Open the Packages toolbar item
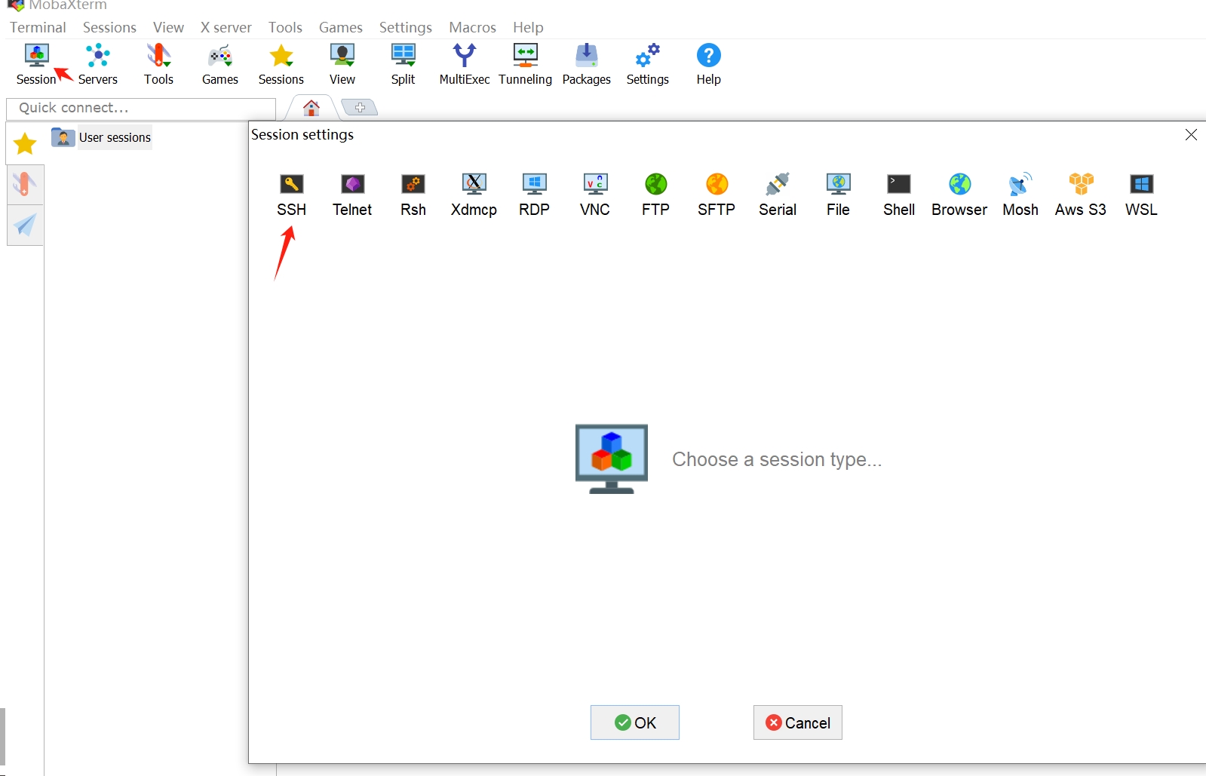 tap(586, 64)
